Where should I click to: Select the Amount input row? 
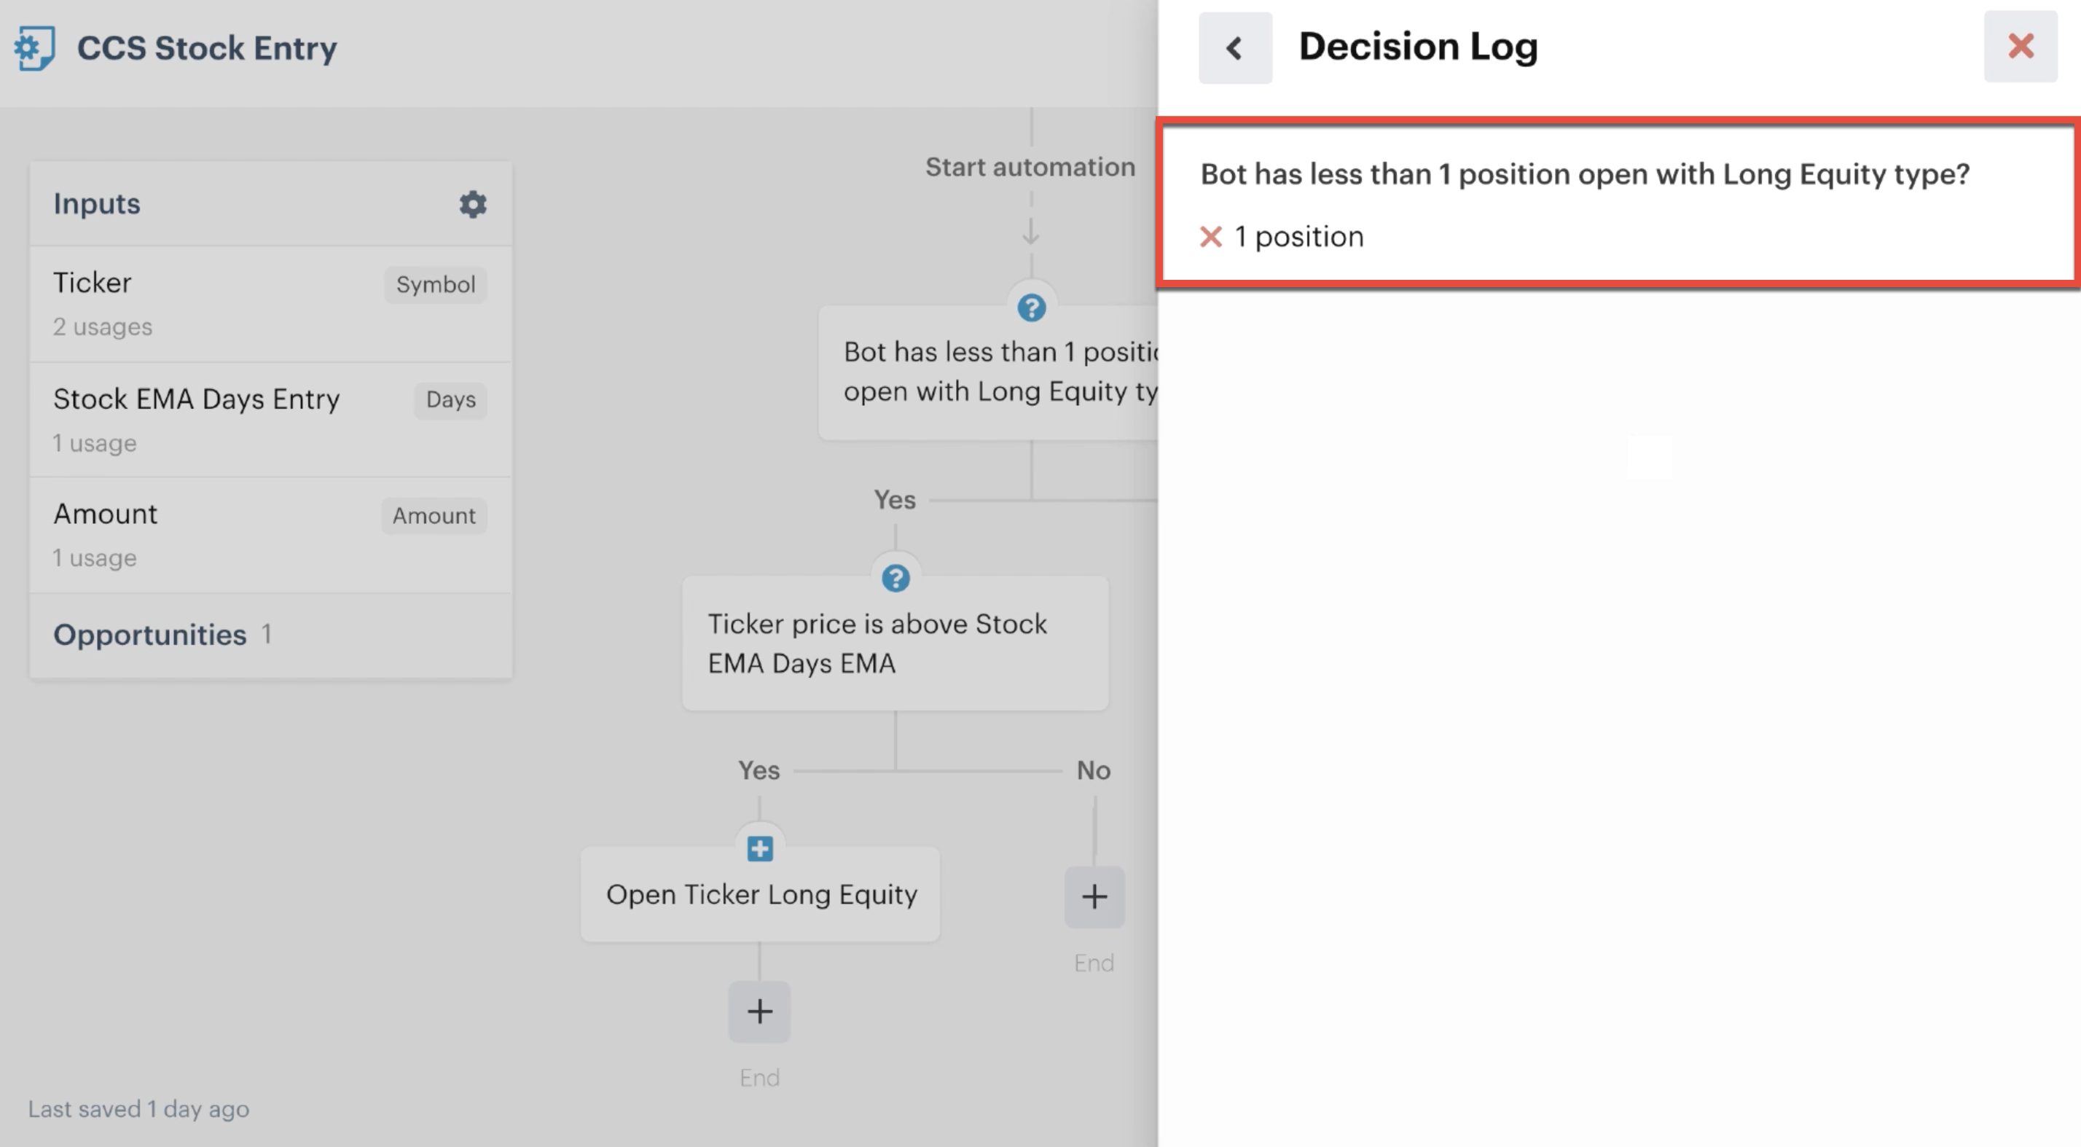click(270, 535)
